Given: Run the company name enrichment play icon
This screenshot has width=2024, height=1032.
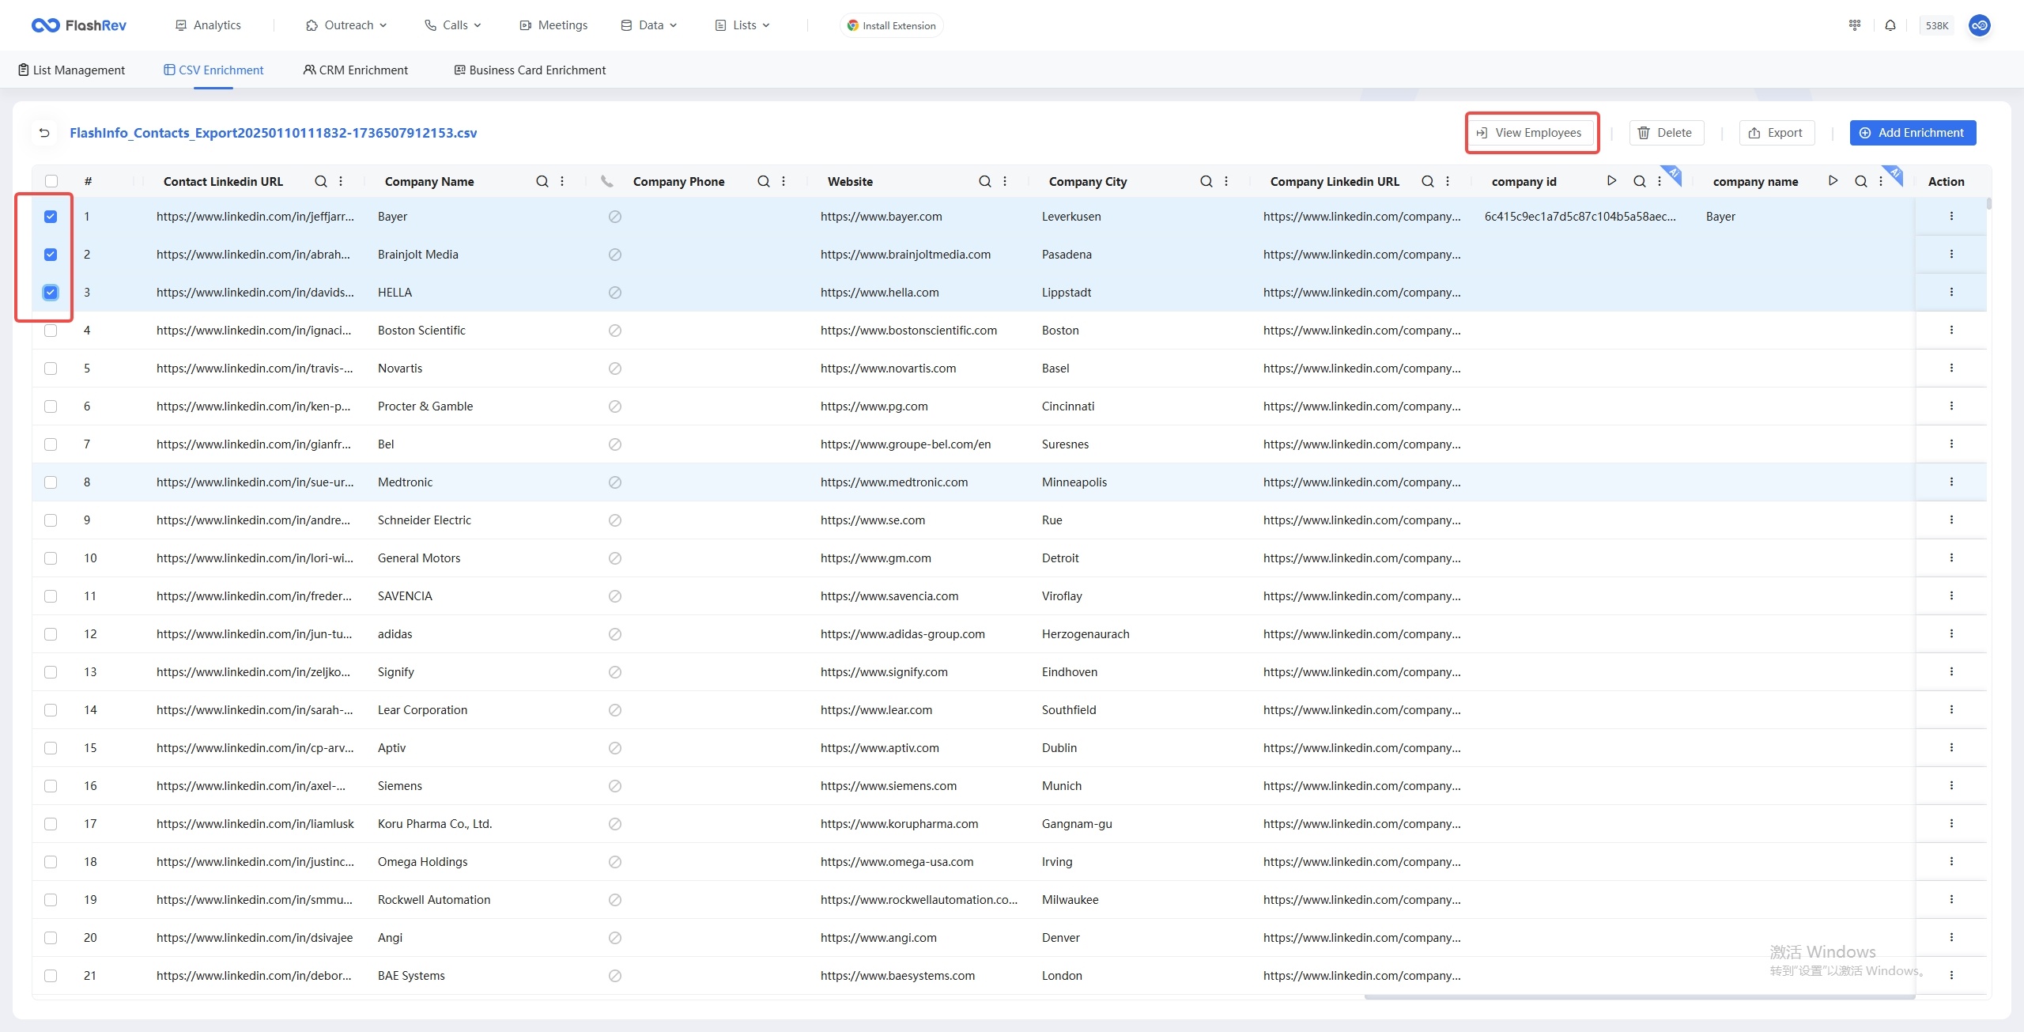Looking at the screenshot, I should 1833,181.
